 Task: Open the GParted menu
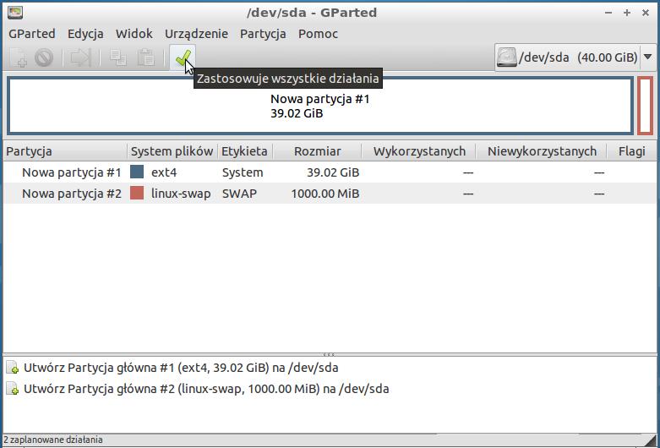pyautogui.click(x=32, y=34)
